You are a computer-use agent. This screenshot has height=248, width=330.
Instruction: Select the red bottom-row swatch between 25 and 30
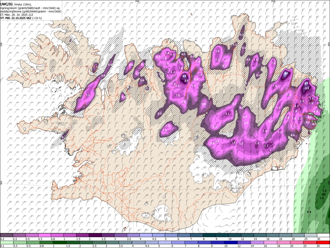(310, 242)
